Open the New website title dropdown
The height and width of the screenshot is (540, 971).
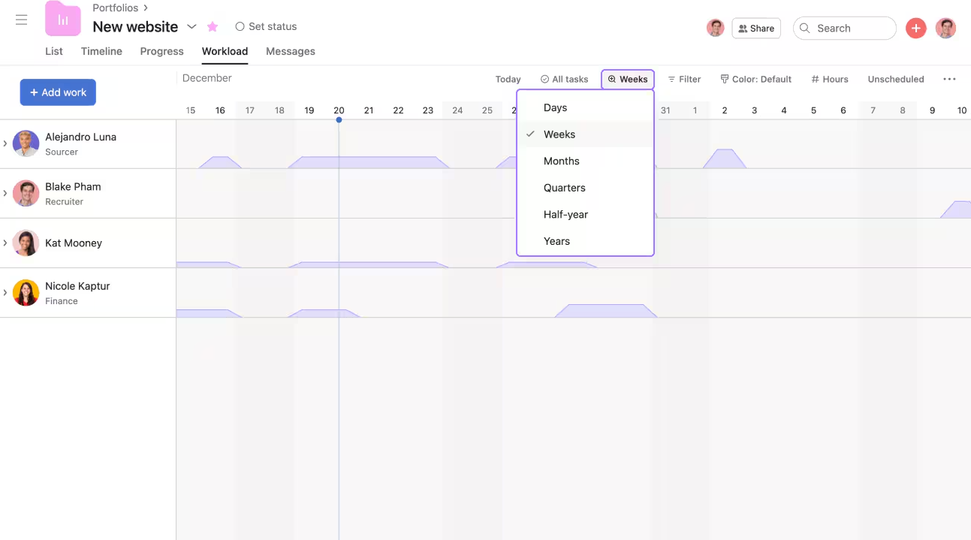pyautogui.click(x=192, y=26)
